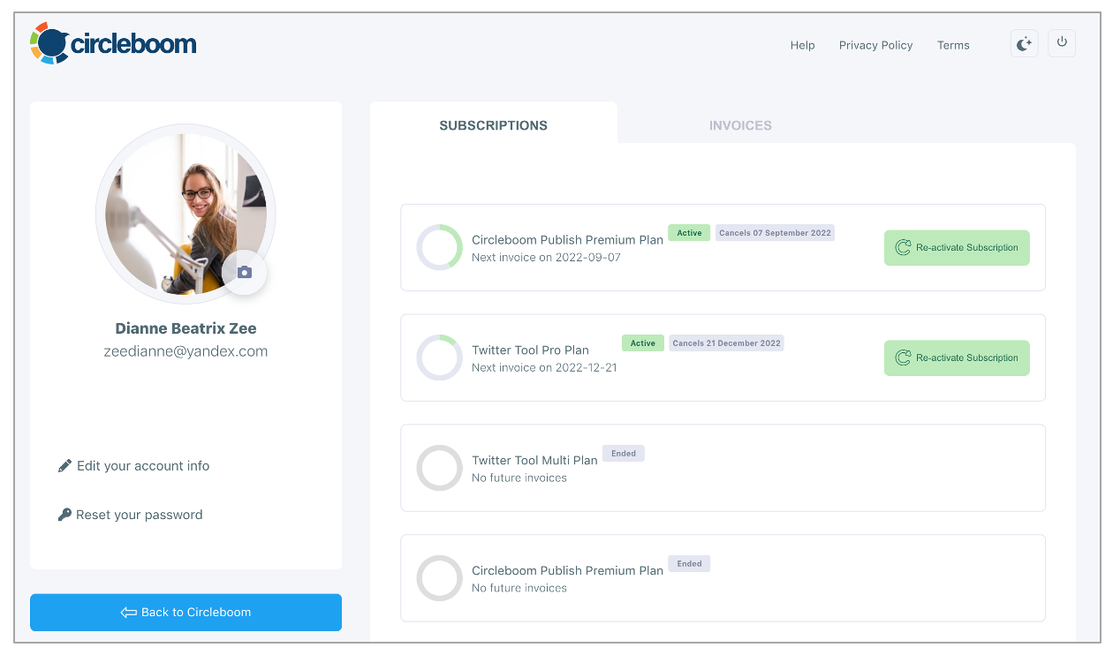Screen dimensions: 1113x655
Task: Click Next invoice on 2022-12-21 text
Action: (x=544, y=367)
